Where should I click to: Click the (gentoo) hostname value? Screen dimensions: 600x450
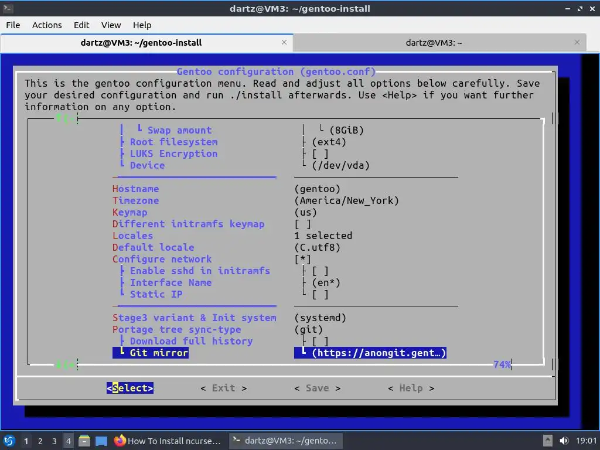[317, 189]
